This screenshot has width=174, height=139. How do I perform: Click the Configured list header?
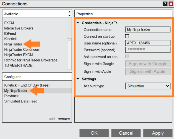pos(37,77)
